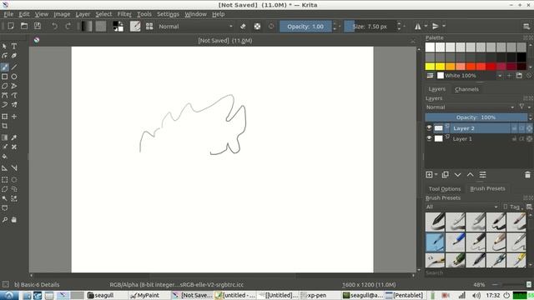Toggle preserve alpha
Image resolution: width=534 pixels, height=300 pixels.
pyautogui.click(x=257, y=26)
